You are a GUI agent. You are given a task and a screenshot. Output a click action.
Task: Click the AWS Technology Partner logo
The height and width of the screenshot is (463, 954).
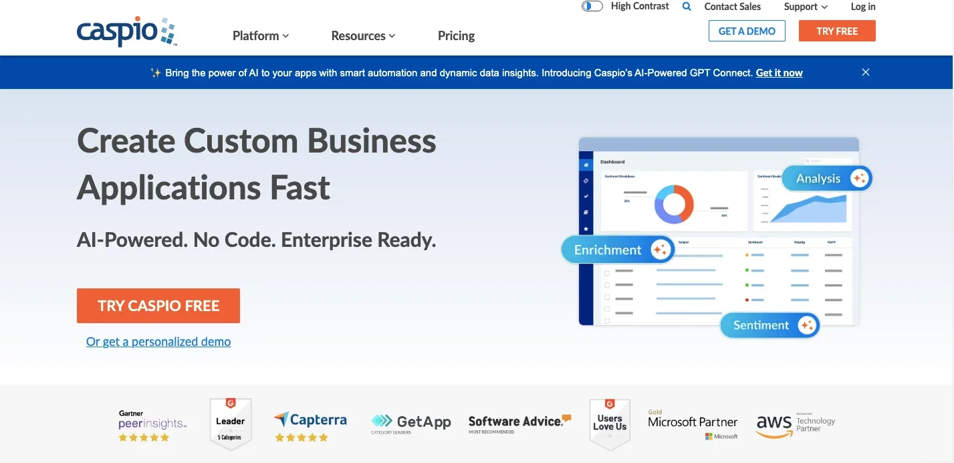[795, 424]
